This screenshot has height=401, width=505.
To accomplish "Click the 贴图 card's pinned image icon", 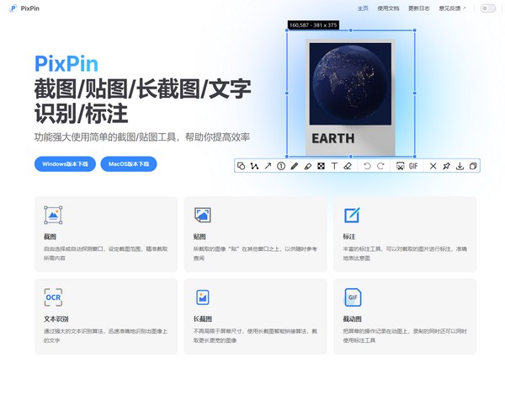I will [203, 215].
